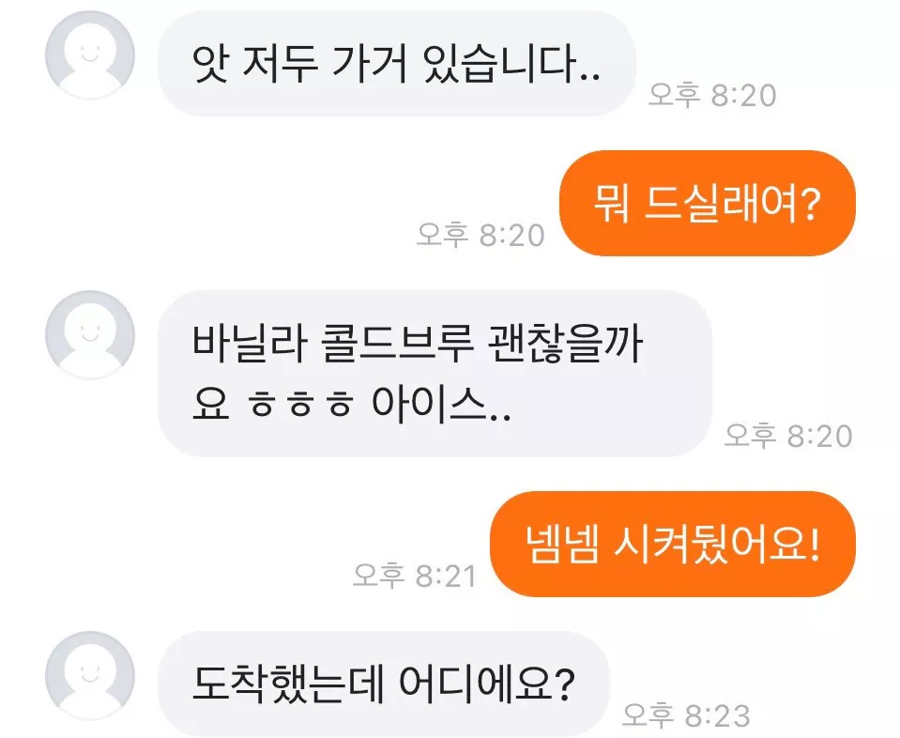Select the '앗 저두 가거 있습니다..' message bubble
Screen dimensions: 900x738
[397, 63]
